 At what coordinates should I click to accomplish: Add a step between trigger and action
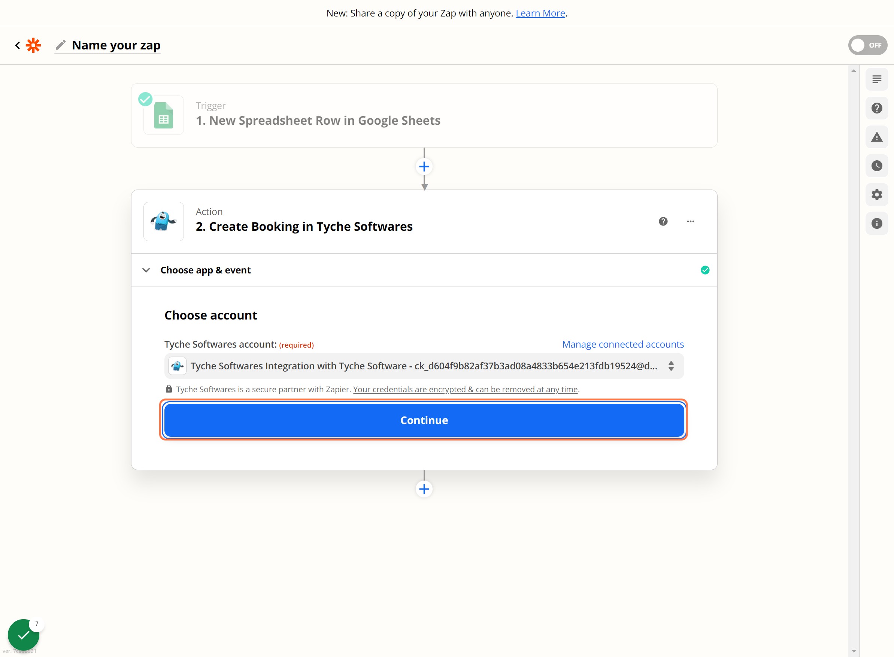point(424,167)
